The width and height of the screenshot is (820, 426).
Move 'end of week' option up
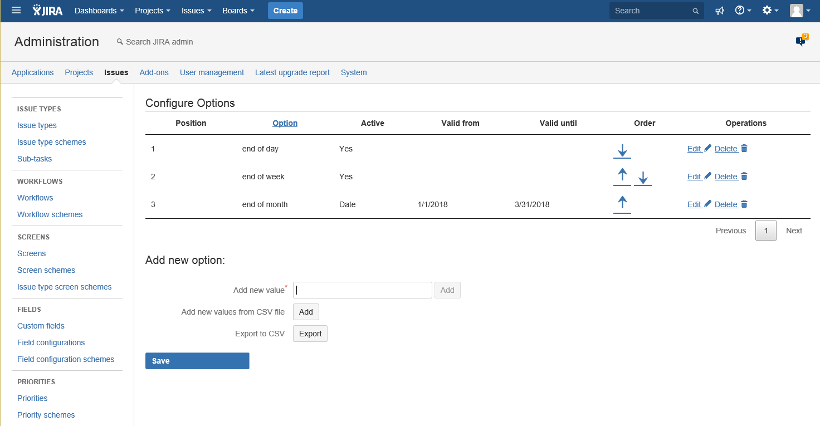tap(622, 178)
